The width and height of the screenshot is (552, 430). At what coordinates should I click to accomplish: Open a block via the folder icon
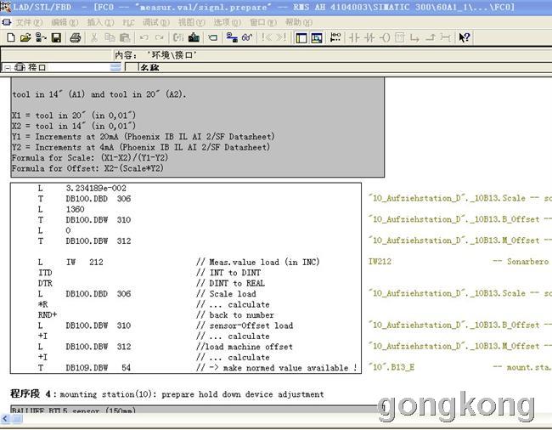click(25, 37)
